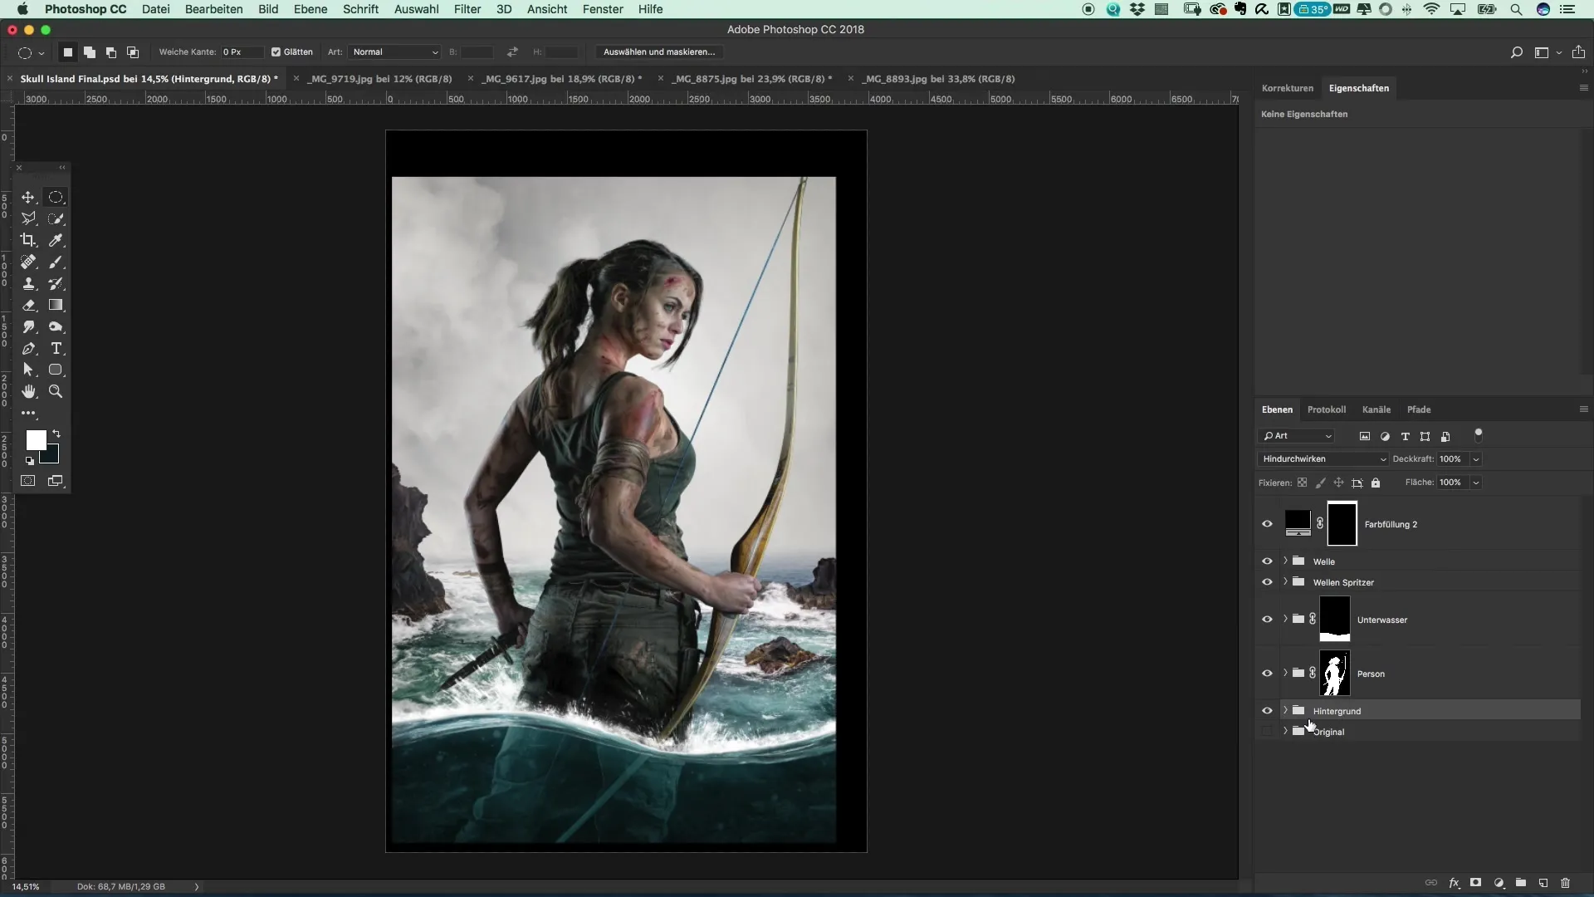Switch to the Korrekturen tab
This screenshot has width=1594, height=897.
click(x=1287, y=88)
